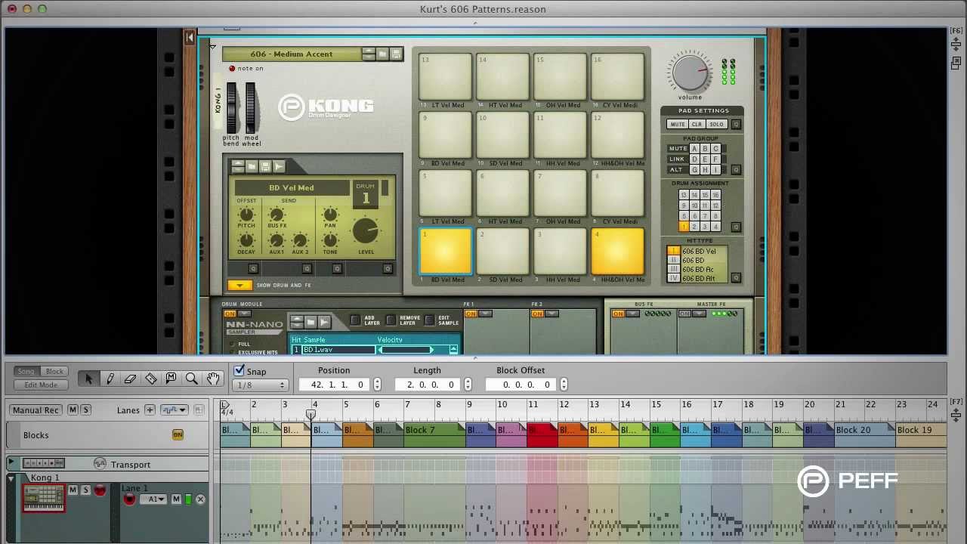Click the Transport automation icon
The height and width of the screenshot is (544, 967).
[100, 464]
